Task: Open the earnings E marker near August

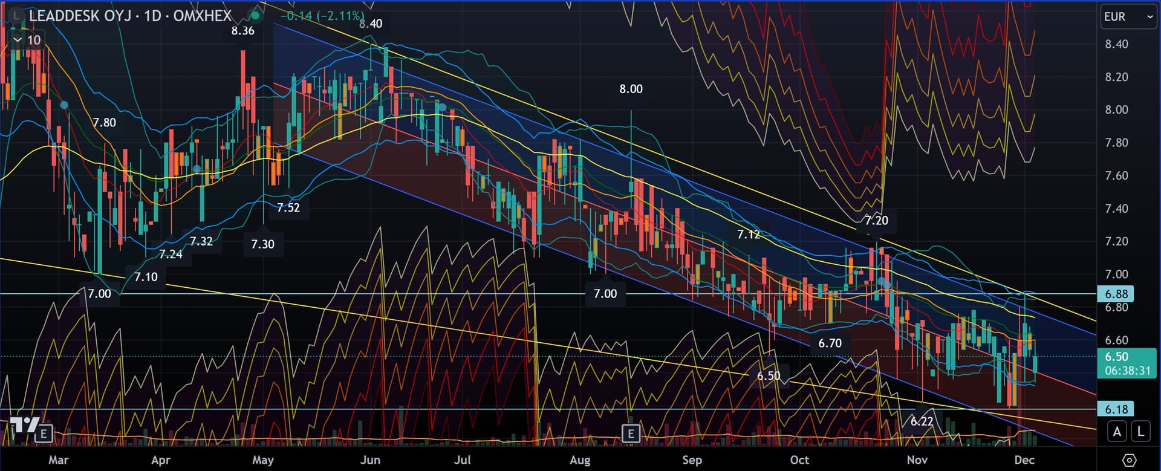Action: pyautogui.click(x=631, y=433)
